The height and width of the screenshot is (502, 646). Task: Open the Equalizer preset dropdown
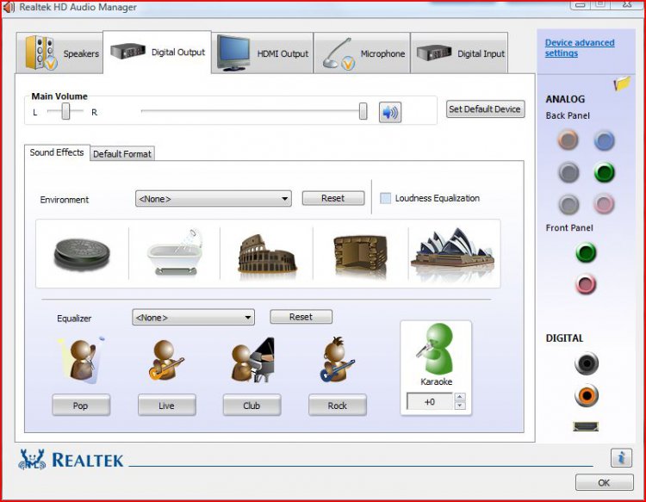(193, 318)
